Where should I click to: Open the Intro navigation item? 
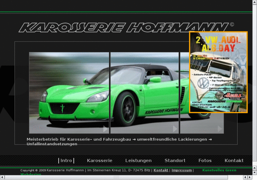coord(66,160)
